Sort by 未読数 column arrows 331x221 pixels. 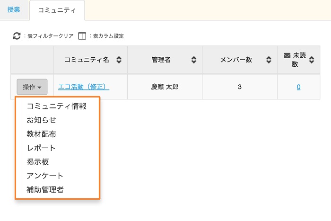pos(311,60)
